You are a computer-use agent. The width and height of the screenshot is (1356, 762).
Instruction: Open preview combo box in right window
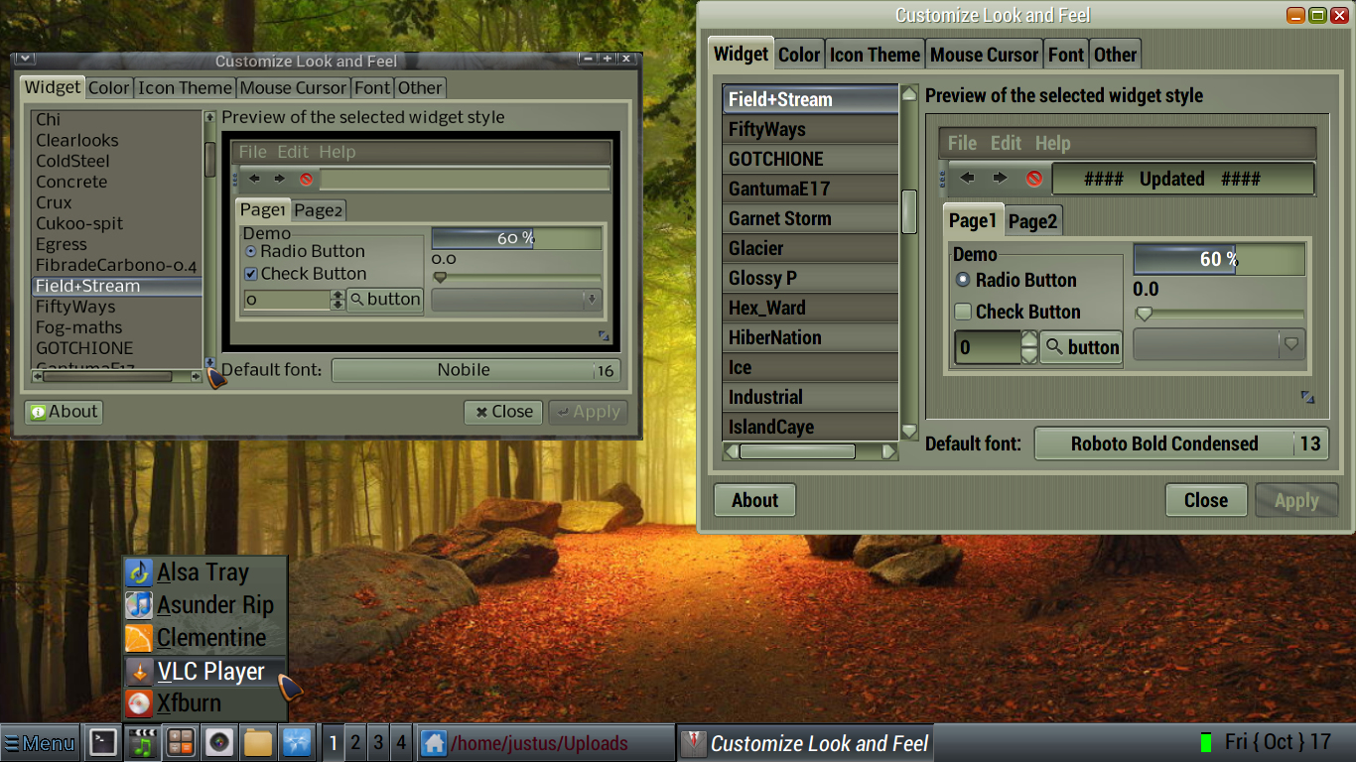(1219, 344)
